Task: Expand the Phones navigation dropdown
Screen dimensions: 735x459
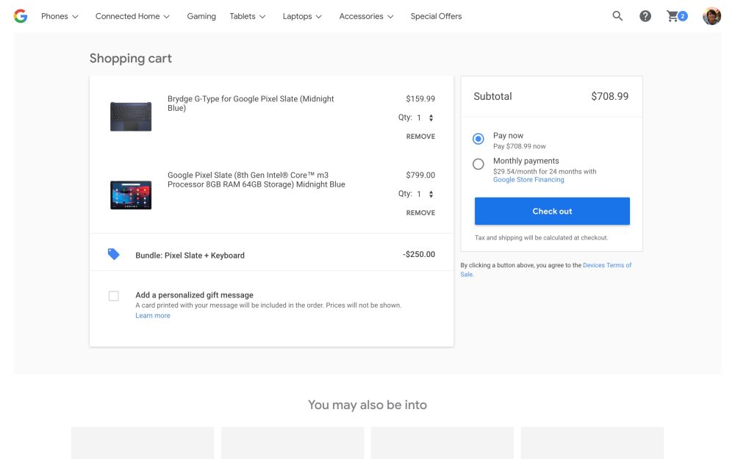Action: pyautogui.click(x=60, y=16)
